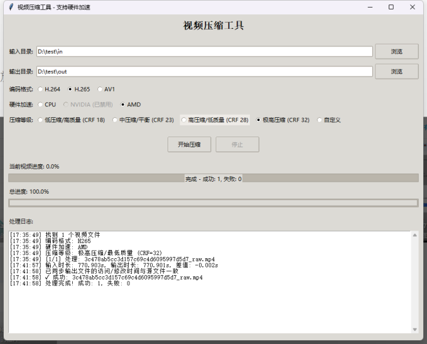
Task: Click log line about 已同步输出文件的访问/修改时间
Action: (94, 271)
